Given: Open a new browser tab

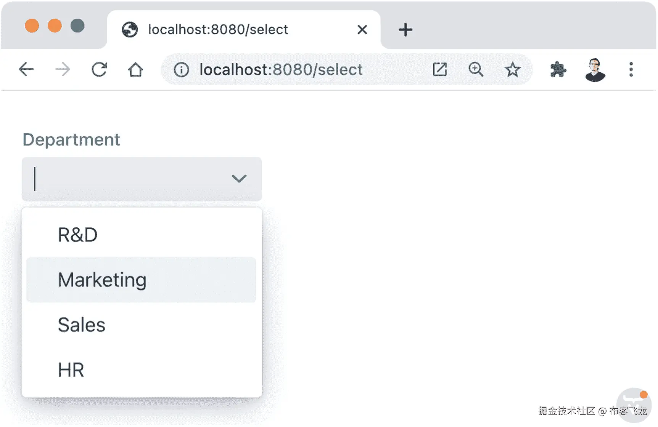Looking at the screenshot, I should (x=405, y=30).
